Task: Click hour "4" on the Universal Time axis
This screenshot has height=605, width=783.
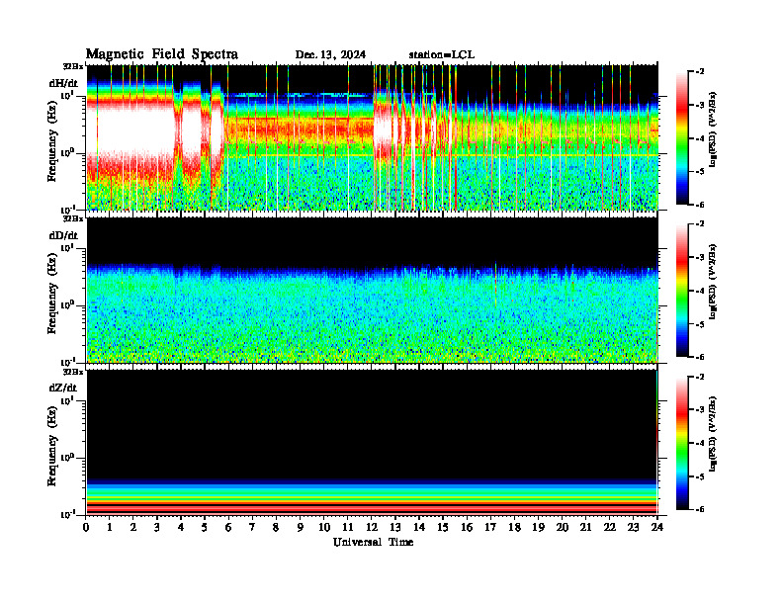Action: [x=181, y=528]
